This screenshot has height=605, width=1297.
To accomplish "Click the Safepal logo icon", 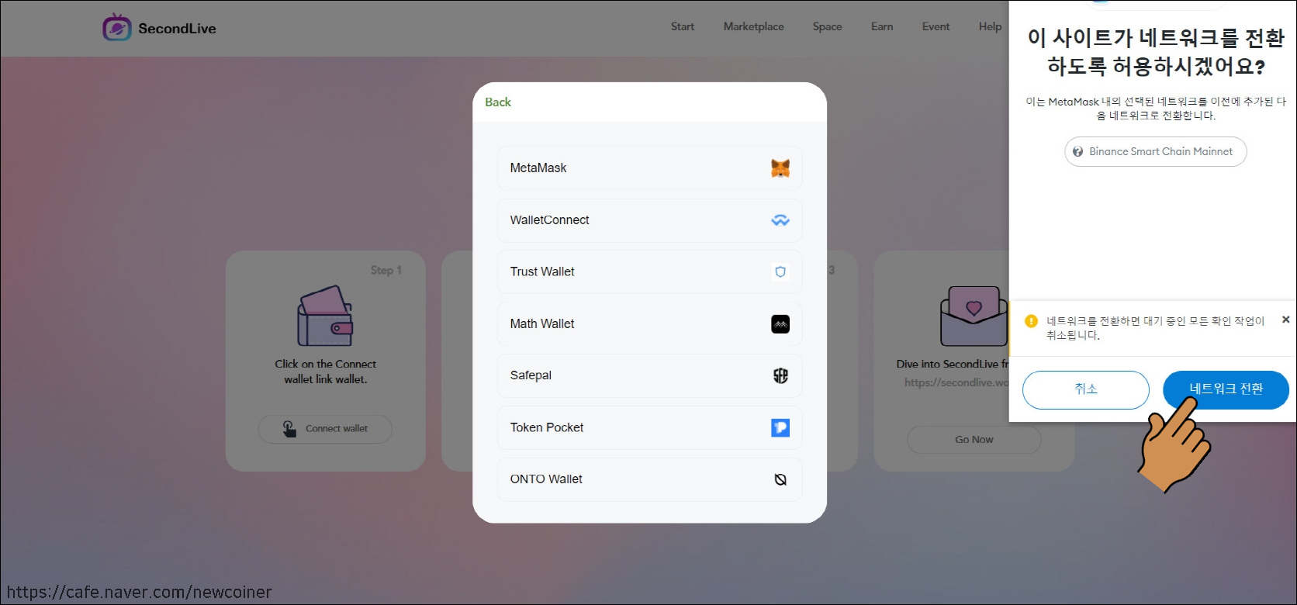I will coord(780,375).
